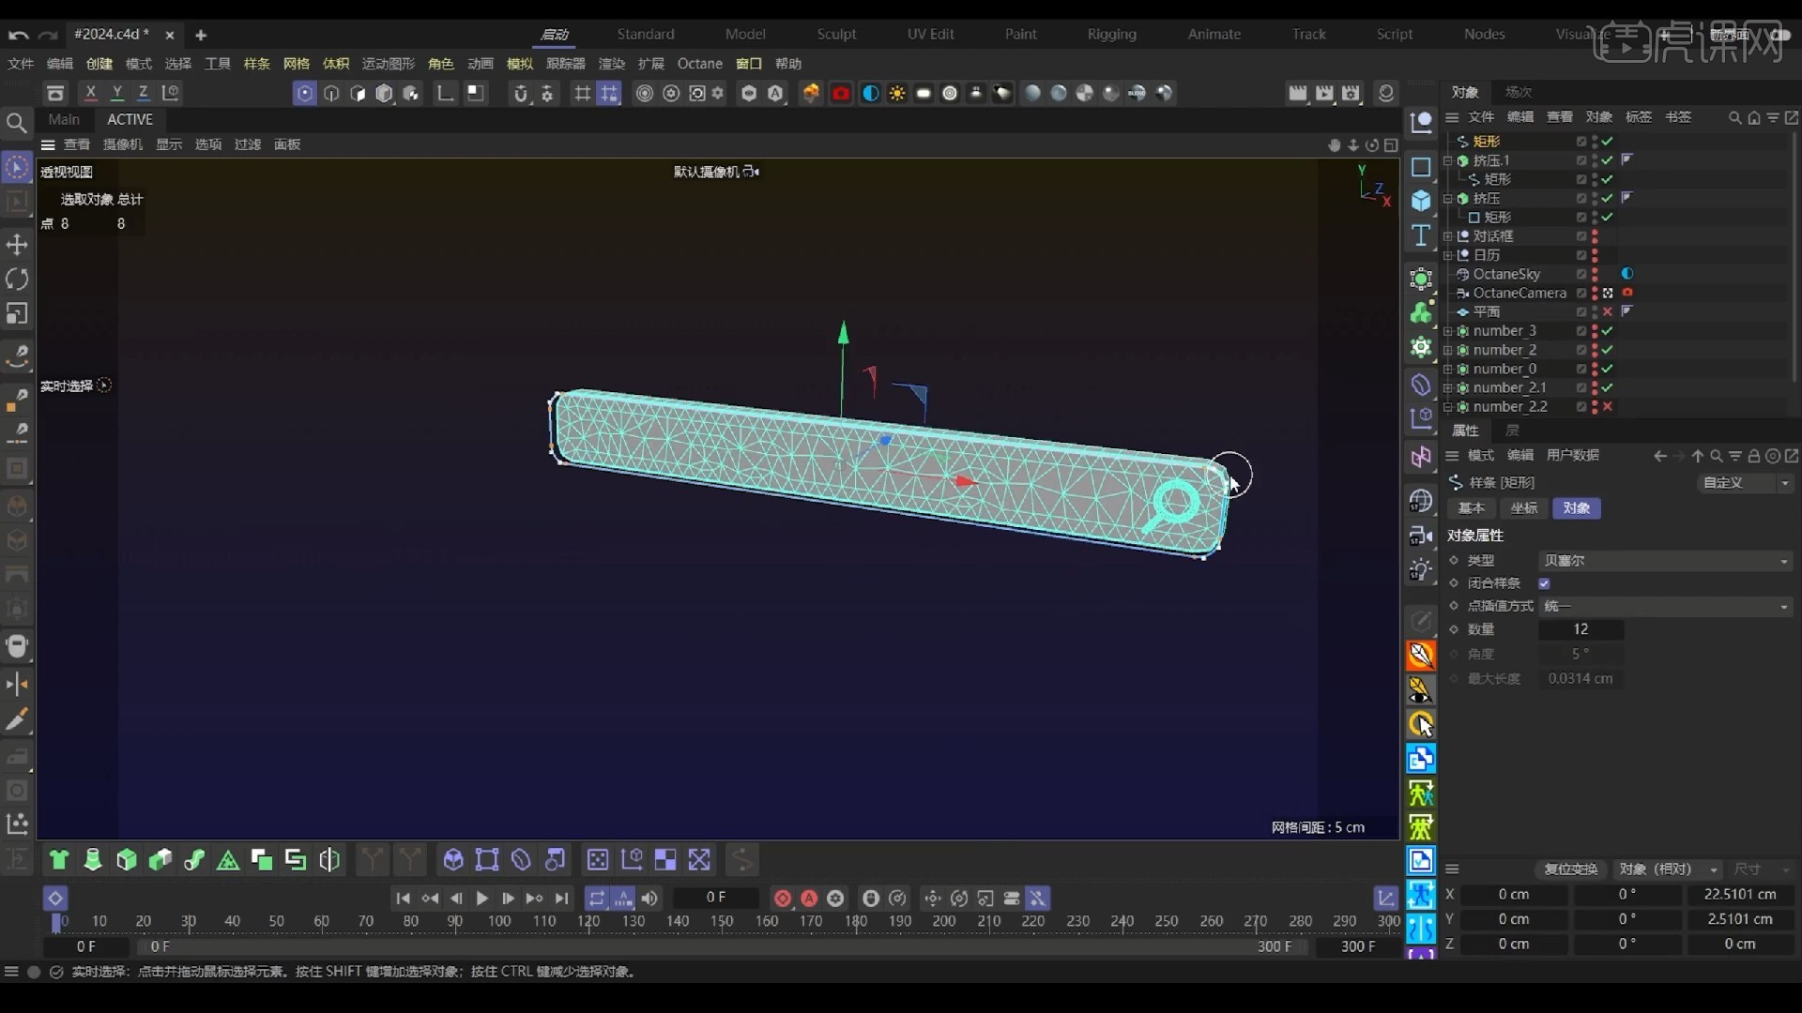This screenshot has height=1013, width=1802.
Task: Switch to the 场次 panel tab
Action: tap(1519, 92)
